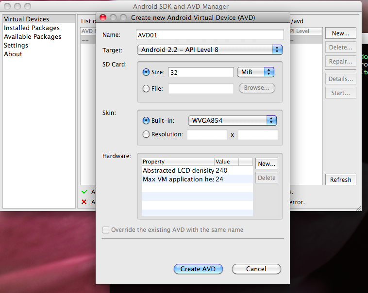Click the Refresh button in AVD Manager
This screenshot has height=293, width=368.
(340, 179)
